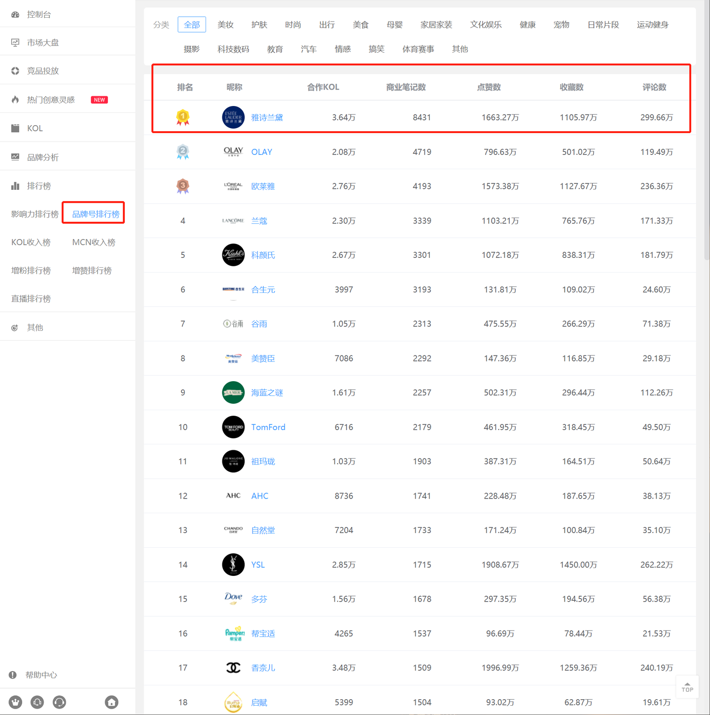Screen dimensions: 710x715
Task: Click the 品牌分析 image icon
Action: coord(15,157)
